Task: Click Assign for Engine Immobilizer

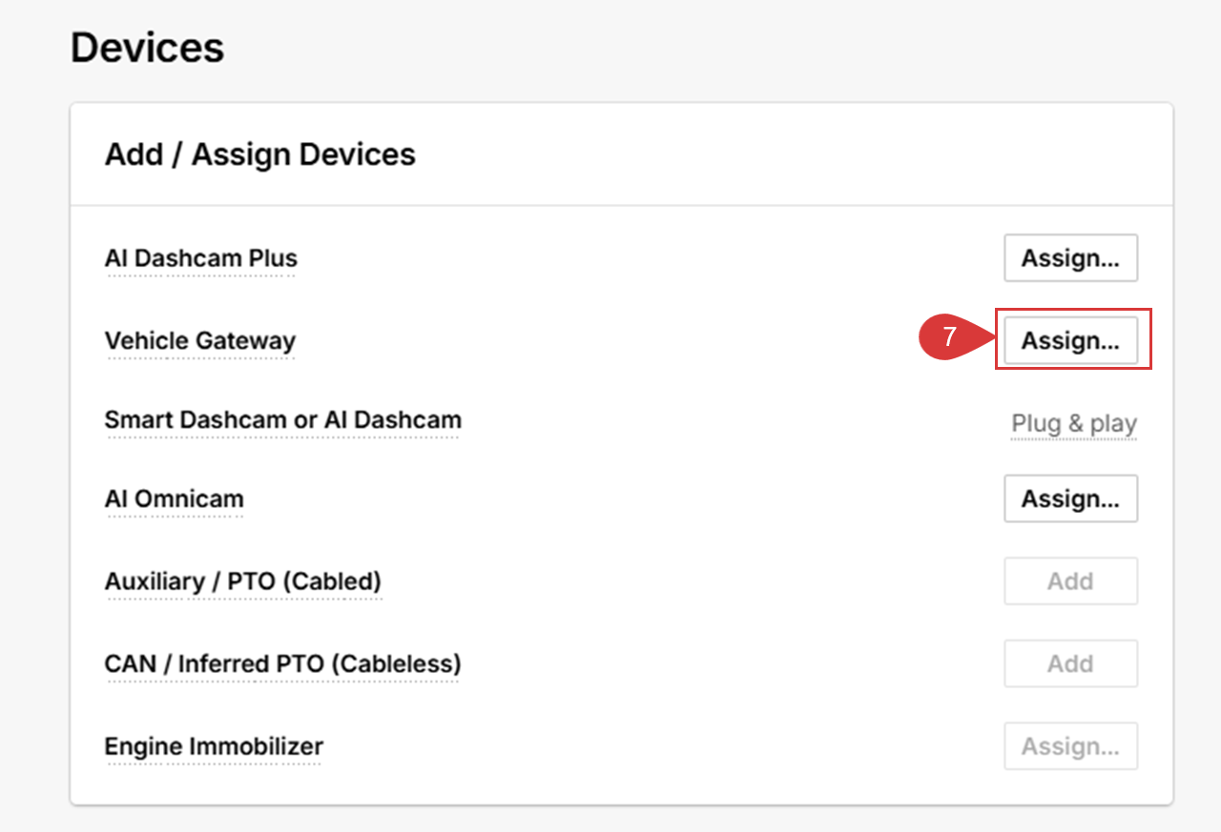Action: click(x=1070, y=746)
